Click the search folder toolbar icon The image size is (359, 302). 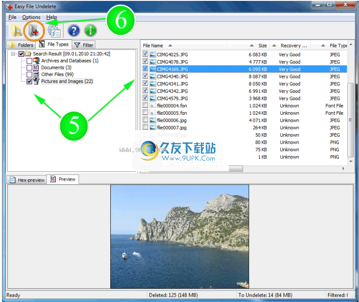[x=17, y=30]
